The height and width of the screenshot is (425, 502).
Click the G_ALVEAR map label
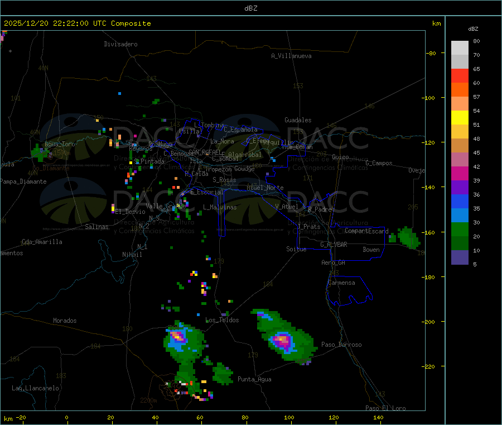pyautogui.click(x=334, y=244)
